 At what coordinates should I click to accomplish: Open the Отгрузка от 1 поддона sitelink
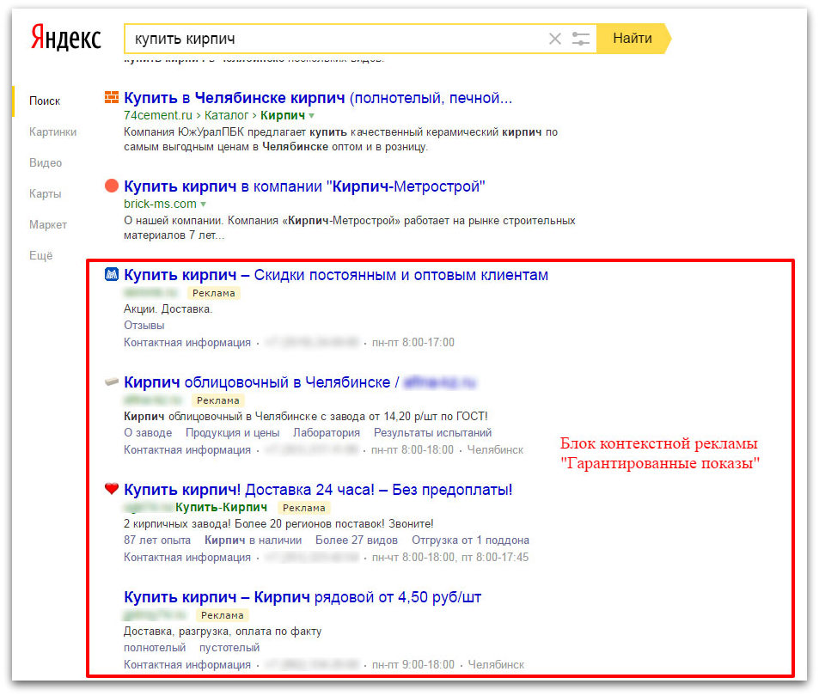pos(470,540)
